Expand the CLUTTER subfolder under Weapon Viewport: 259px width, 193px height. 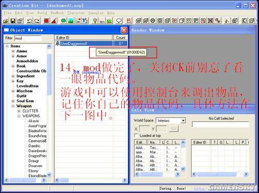point(19,111)
